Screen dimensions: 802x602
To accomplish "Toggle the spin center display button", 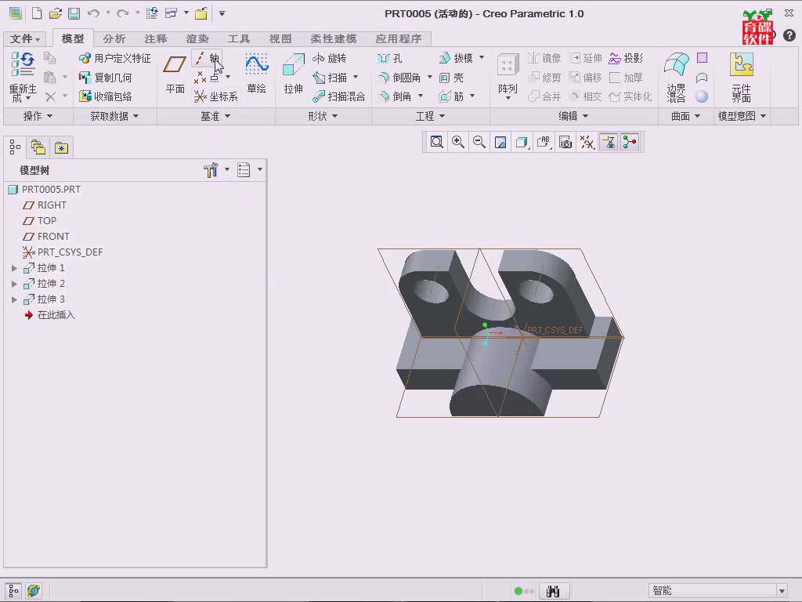I will 630,142.
